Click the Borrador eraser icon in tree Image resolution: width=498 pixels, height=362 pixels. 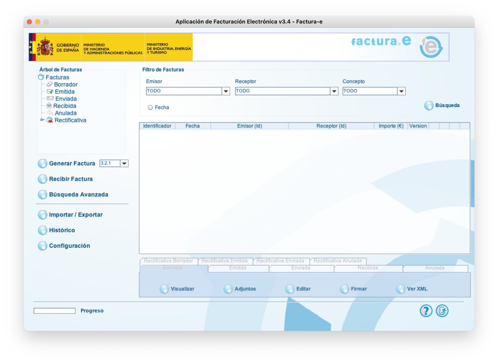(49, 84)
